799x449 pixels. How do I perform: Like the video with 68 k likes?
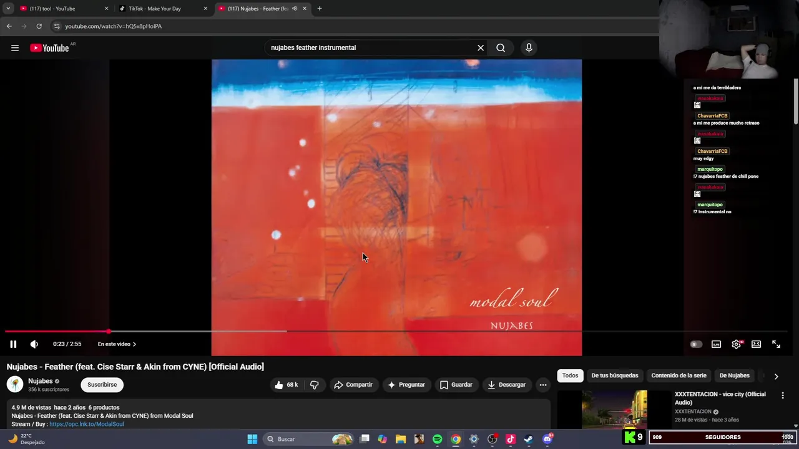287,385
